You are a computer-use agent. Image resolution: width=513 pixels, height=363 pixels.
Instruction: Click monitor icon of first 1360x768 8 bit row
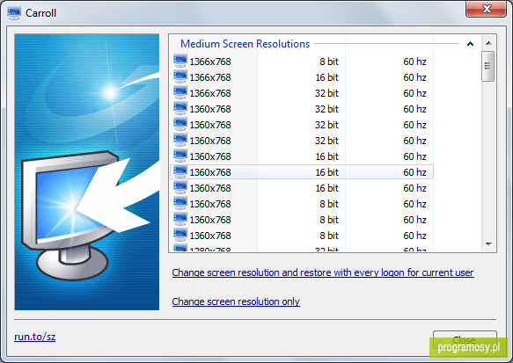click(x=180, y=203)
